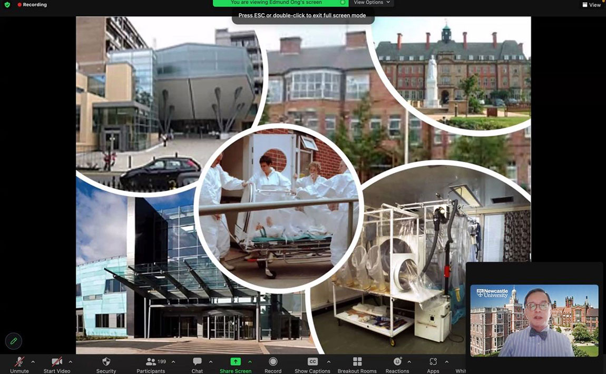Screen dimensions: 606x374
Task: Open audio options arrow next to Unmute
Action: coord(33,362)
